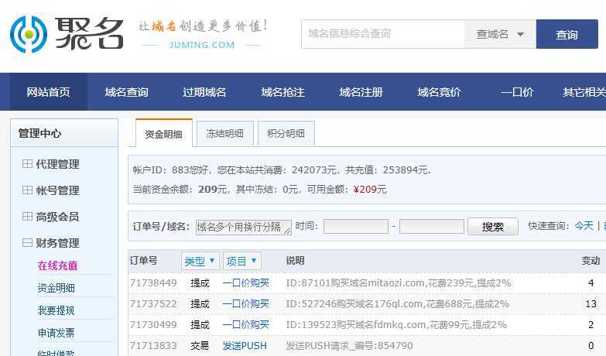Viewport: 606px width, 356px height.
Task: Collapse the 财务管理 minus icon
Action: pyautogui.click(x=27, y=243)
